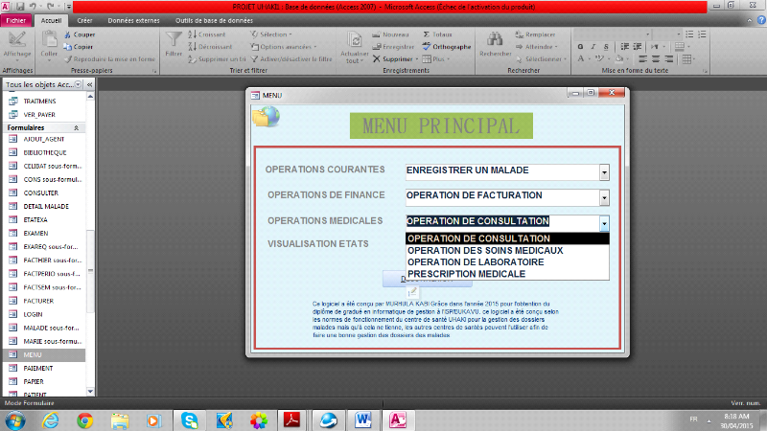Click Totaux sigma button
The image size is (767, 431).
tap(437, 34)
